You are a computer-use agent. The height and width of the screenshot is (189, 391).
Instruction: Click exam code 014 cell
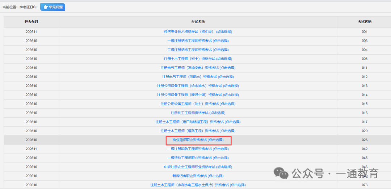364,95
